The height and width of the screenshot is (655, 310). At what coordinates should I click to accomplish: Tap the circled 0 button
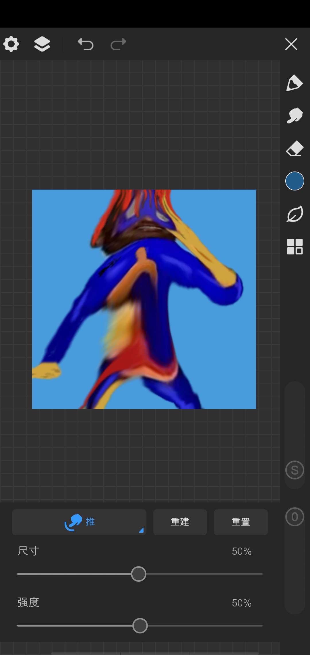pos(295,517)
